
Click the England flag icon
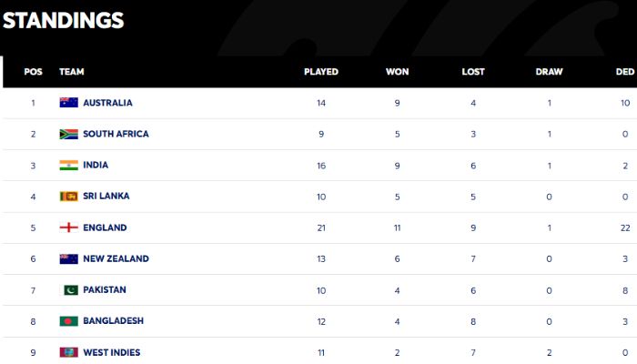(68, 227)
